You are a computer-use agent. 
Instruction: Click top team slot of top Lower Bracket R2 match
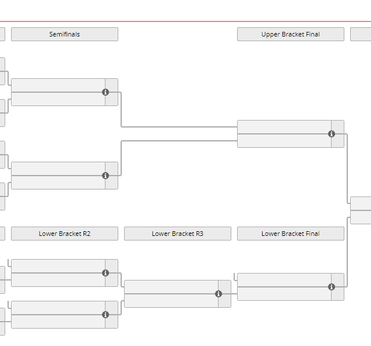58,266
